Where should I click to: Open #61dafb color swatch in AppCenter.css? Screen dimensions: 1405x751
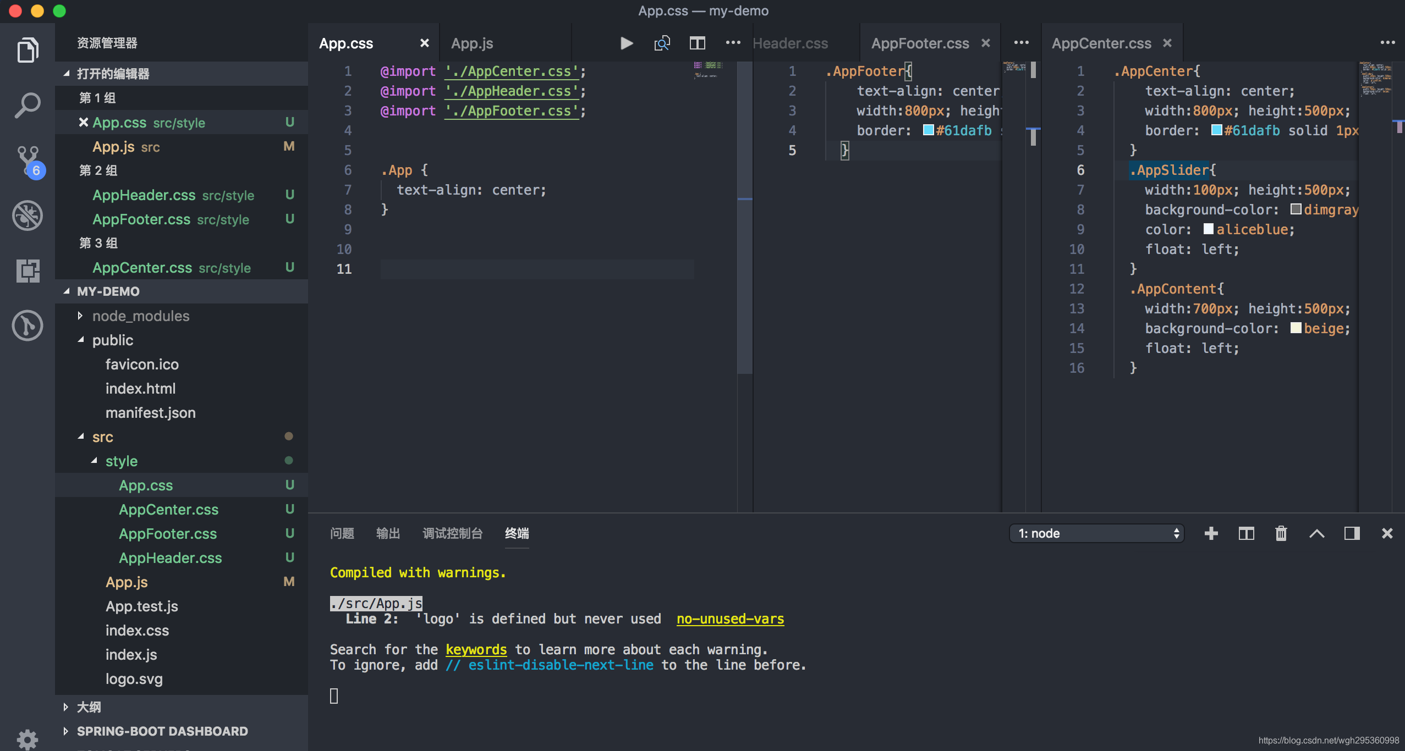pyautogui.click(x=1217, y=130)
